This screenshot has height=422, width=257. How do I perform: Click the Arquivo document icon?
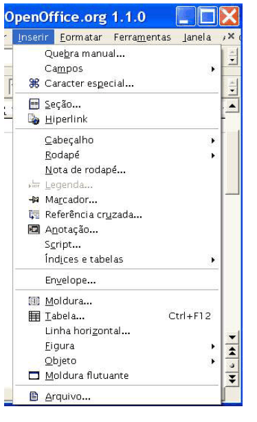click(34, 396)
